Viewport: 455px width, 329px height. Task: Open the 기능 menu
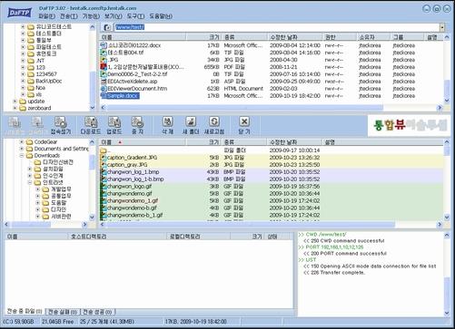(x=91, y=16)
